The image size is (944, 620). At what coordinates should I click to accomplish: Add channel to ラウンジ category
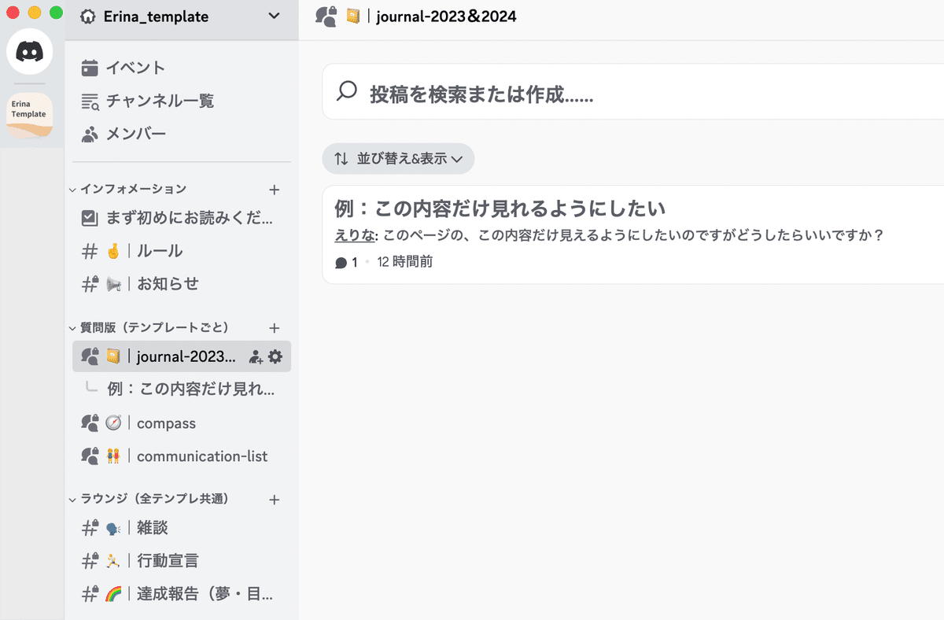[x=275, y=500]
